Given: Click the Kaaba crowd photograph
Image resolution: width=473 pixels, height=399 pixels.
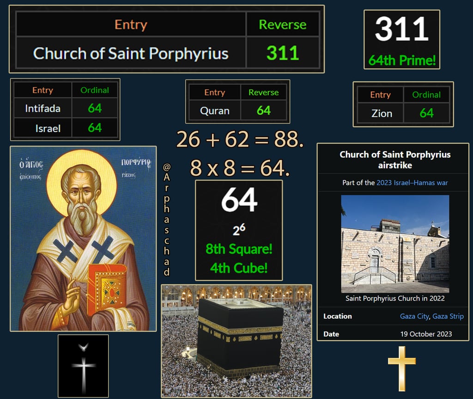Looking at the screenshot, I should 236,341.
